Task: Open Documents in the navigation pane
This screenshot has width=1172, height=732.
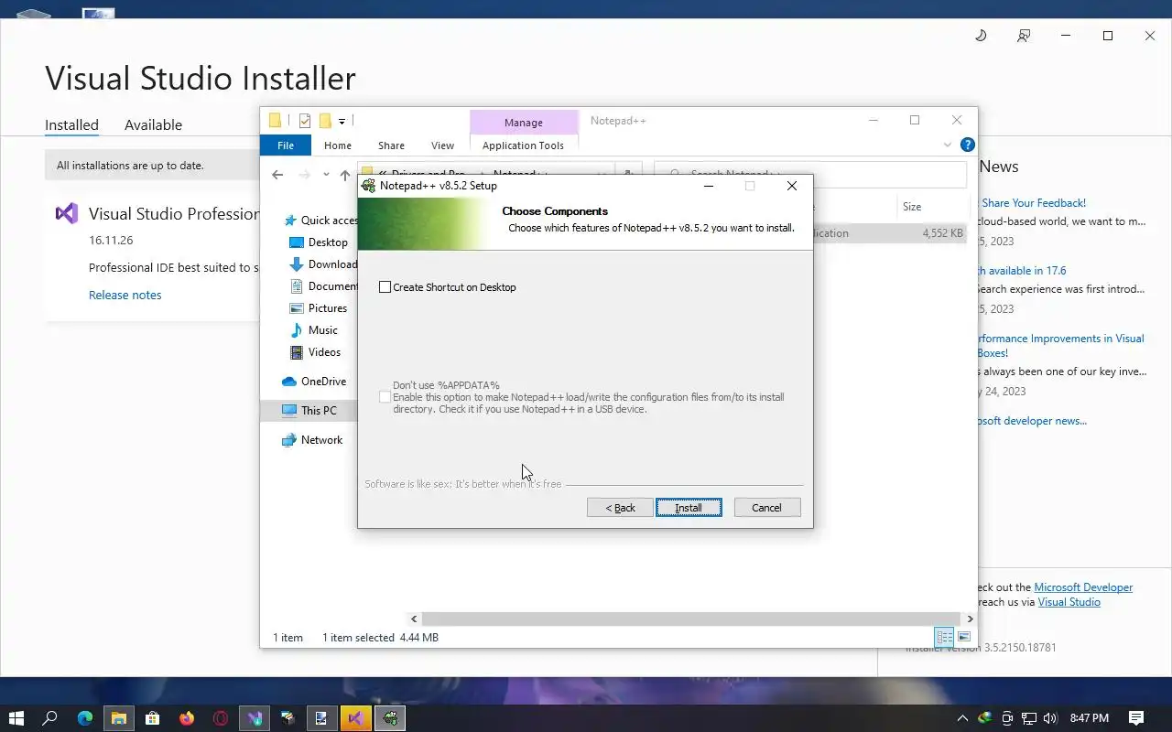Action: point(323,286)
